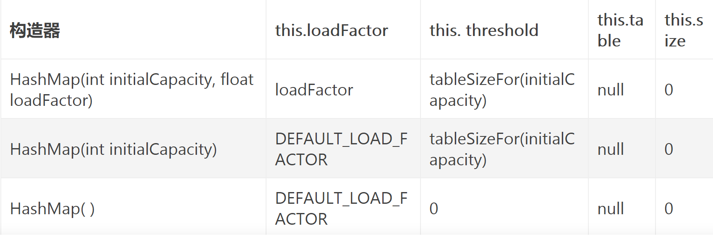Image resolution: width=713 pixels, height=236 pixels.
Task: Click size 0 in the HashMap( ) row
Action: pos(669,208)
